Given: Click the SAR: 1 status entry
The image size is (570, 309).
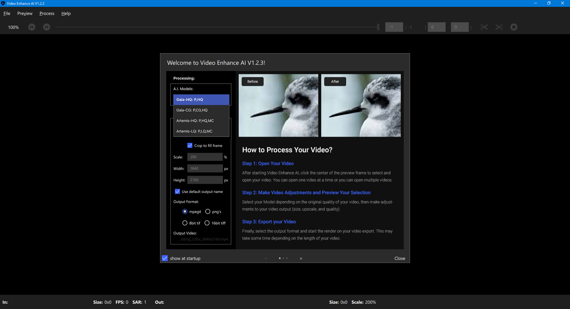Looking at the screenshot, I should point(139,302).
